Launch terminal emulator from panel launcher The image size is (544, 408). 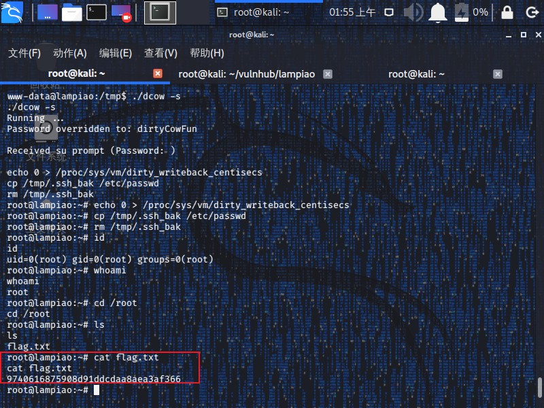96,12
